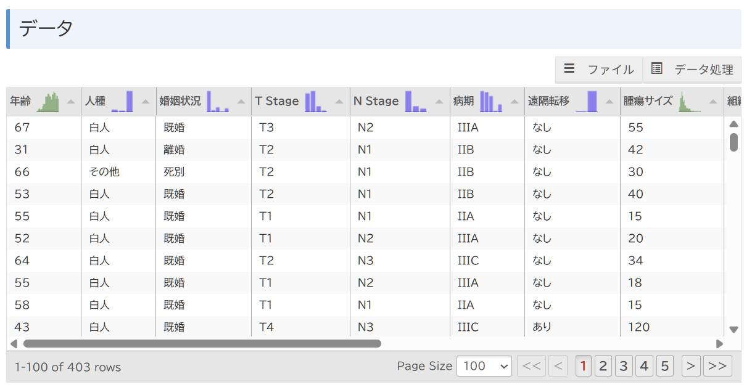744x387 pixels.
Task: Go to page 2
Action: tap(603, 366)
